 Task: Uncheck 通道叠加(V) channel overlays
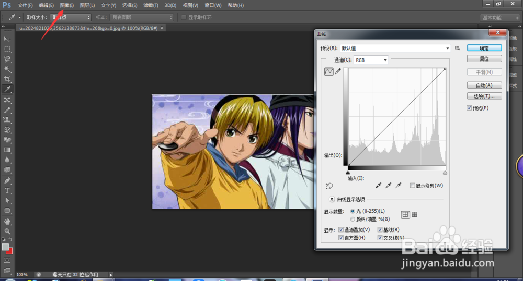coord(341,230)
